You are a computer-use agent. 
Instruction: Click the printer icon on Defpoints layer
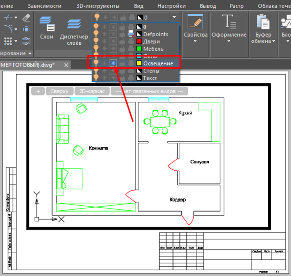pyautogui.click(x=131, y=34)
